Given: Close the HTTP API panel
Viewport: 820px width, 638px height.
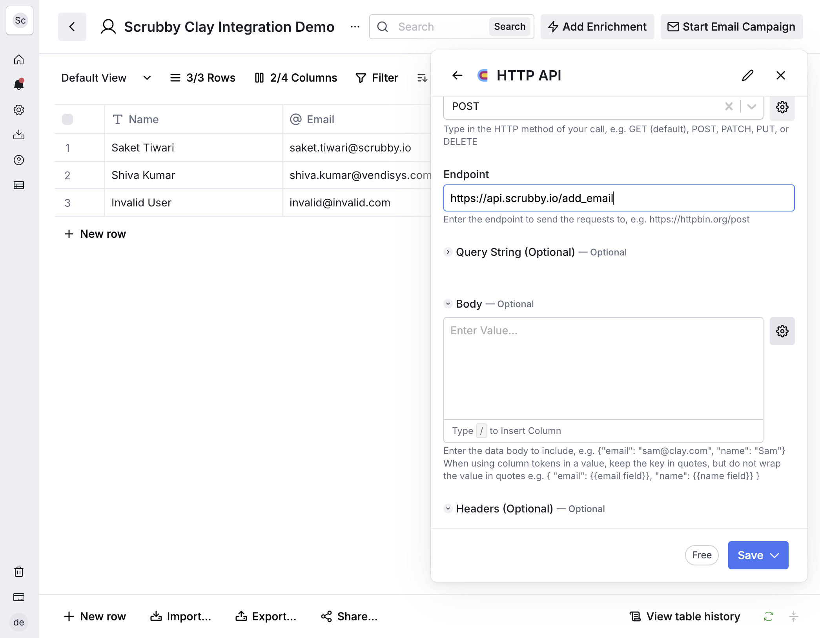Looking at the screenshot, I should (781, 75).
